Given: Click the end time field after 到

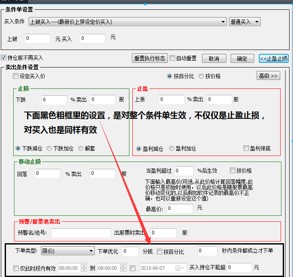Looking at the screenshot, I should tap(109, 268).
